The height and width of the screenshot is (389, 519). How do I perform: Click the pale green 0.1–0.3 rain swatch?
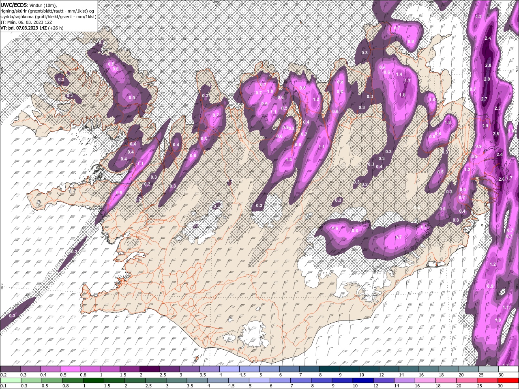click(x=10, y=380)
